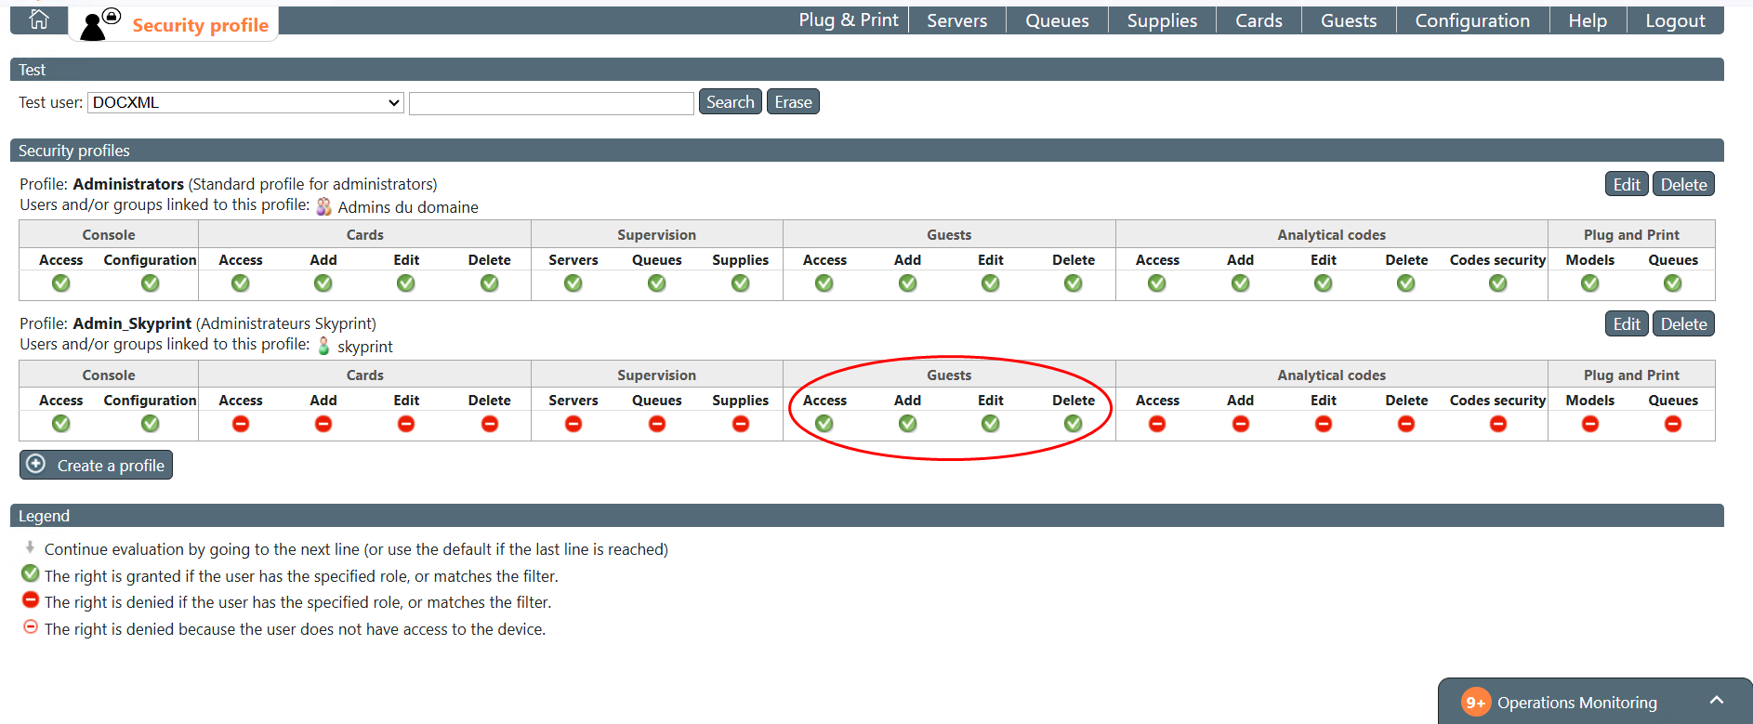This screenshot has width=1753, height=724.
Task: Click Administrators Codes security granted icon
Action: click(1497, 283)
